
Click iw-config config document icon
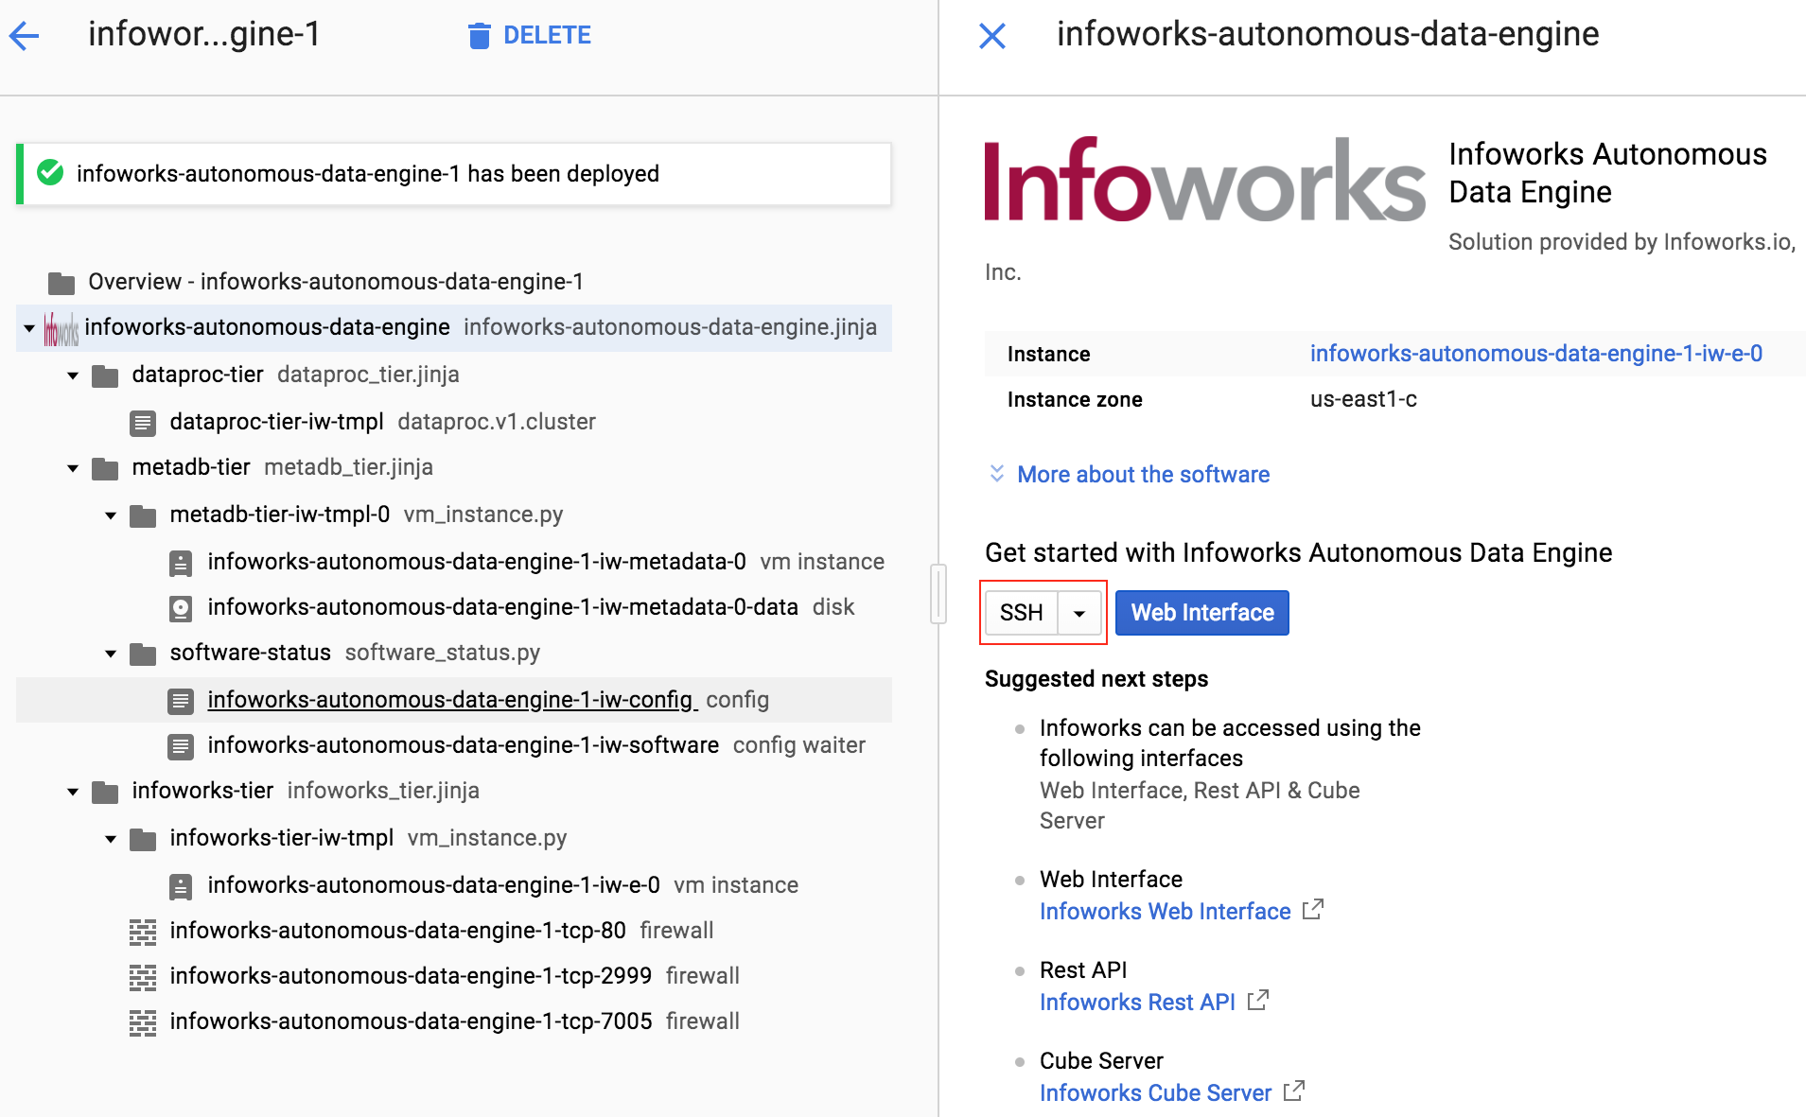181,701
